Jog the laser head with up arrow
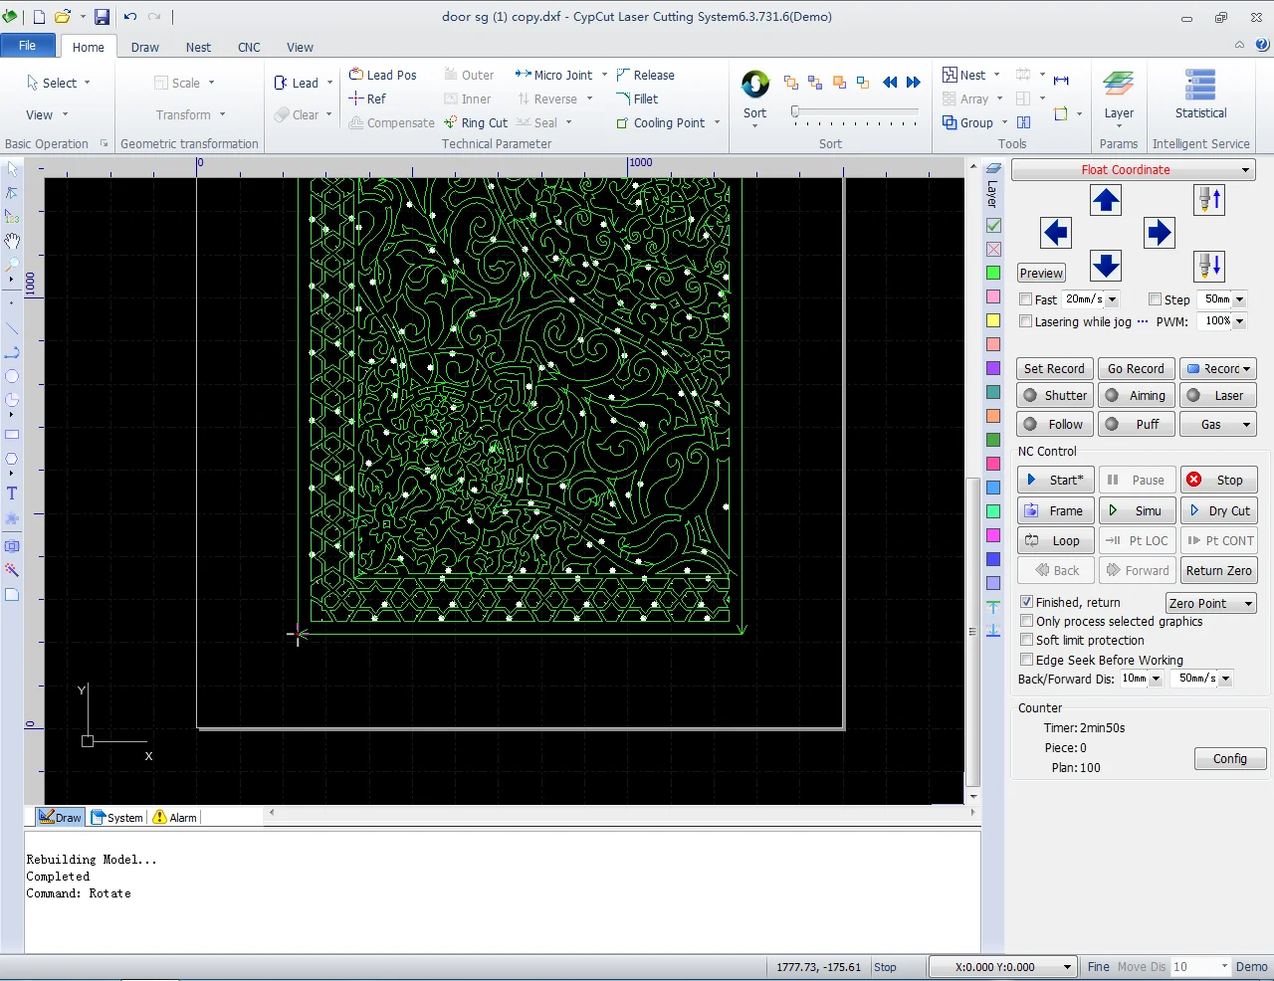This screenshot has height=981, width=1274. [1106, 201]
